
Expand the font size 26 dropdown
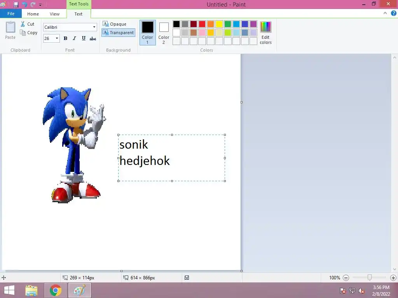57,38
